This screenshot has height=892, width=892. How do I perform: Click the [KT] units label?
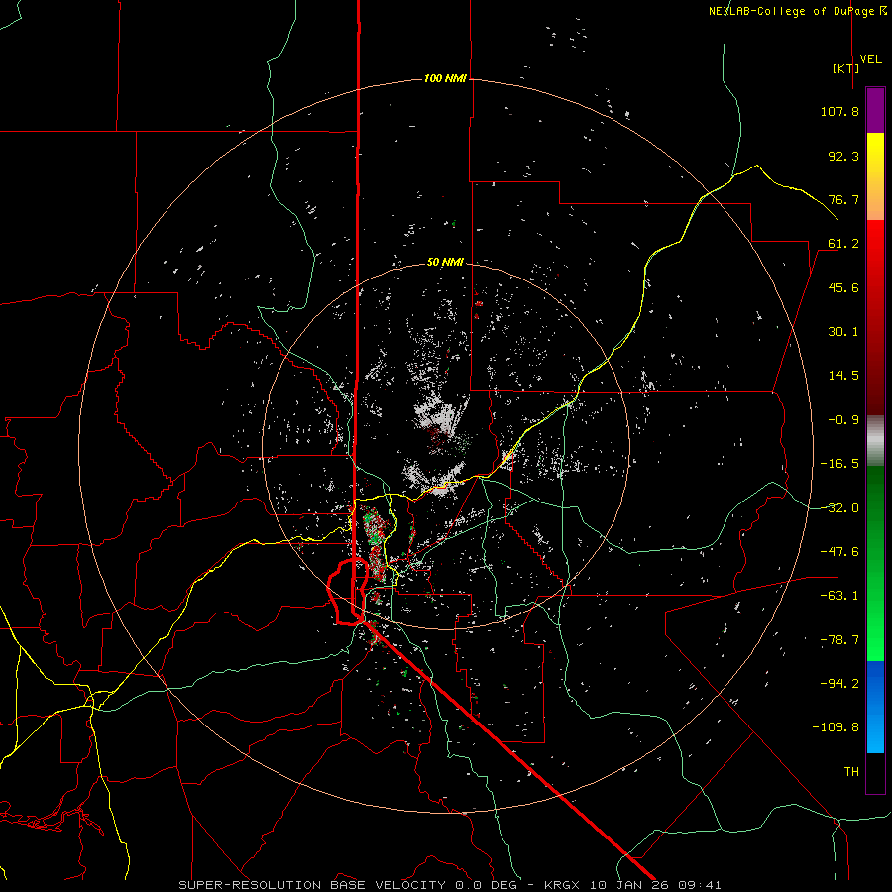pos(846,68)
